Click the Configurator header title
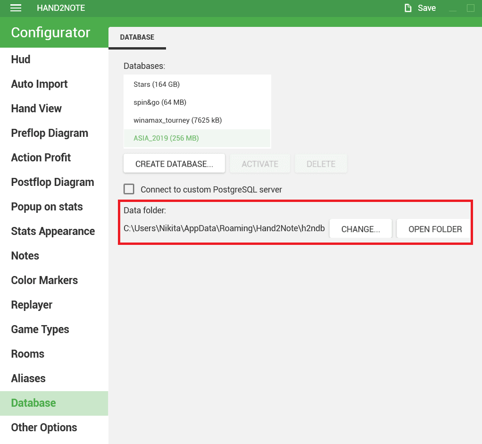Viewport: 482px width, 444px height. (x=51, y=33)
